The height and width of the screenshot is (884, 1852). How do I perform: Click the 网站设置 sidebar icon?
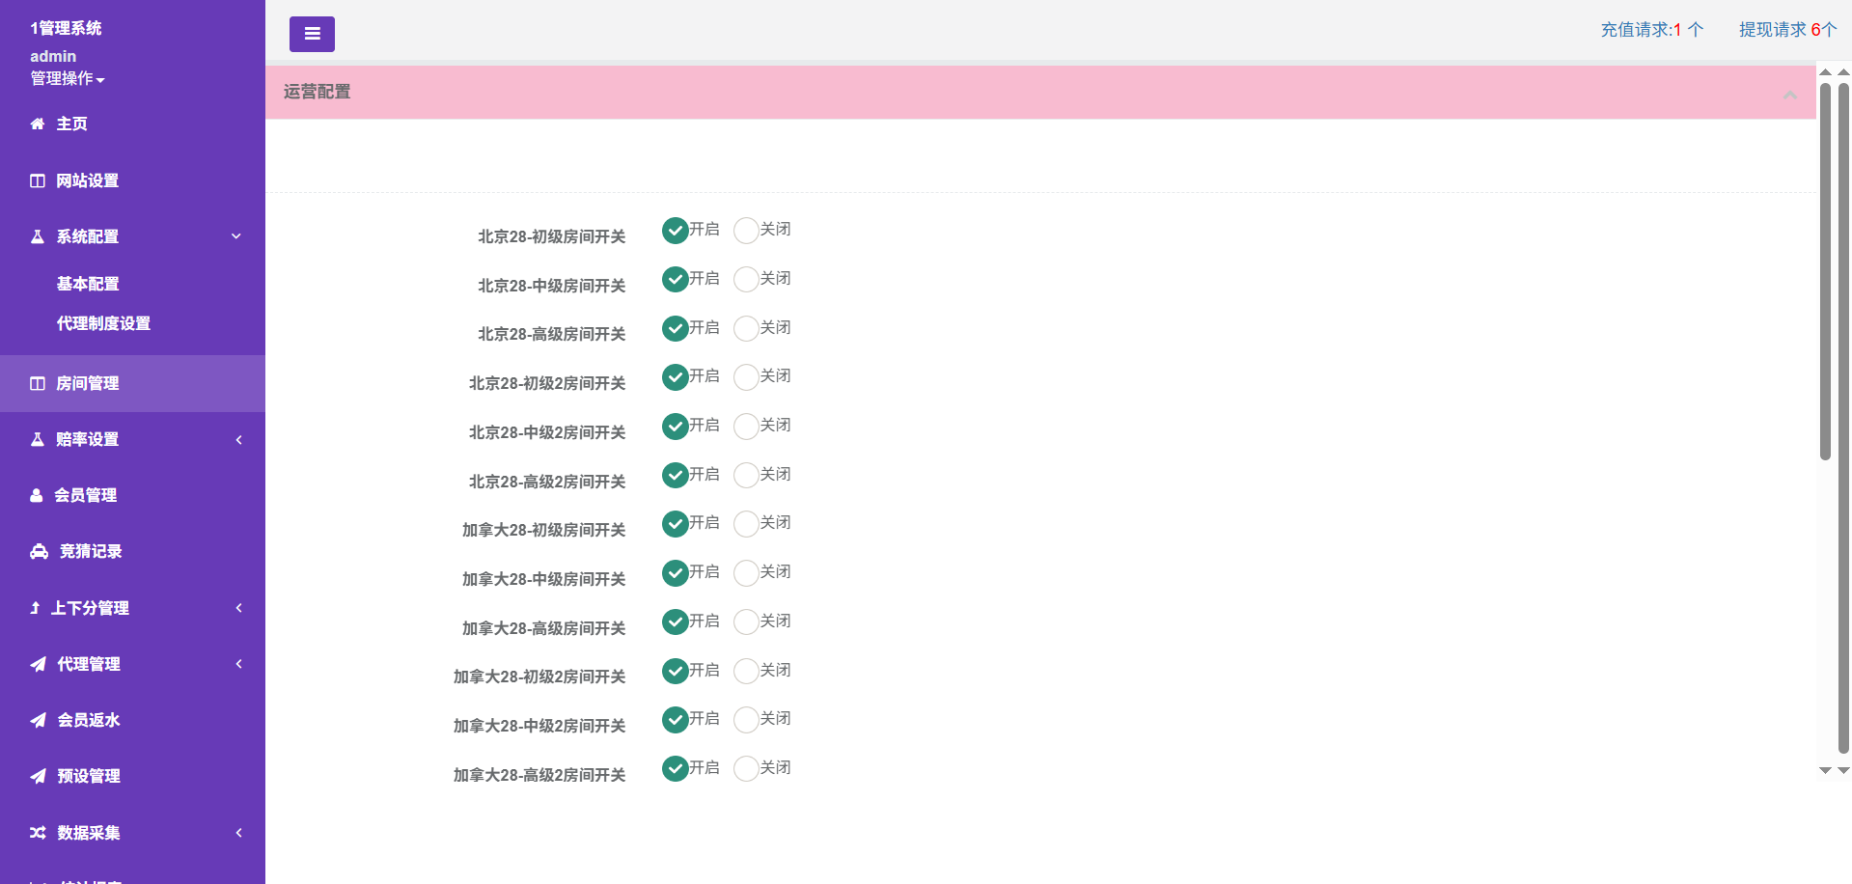coord(38,180)
